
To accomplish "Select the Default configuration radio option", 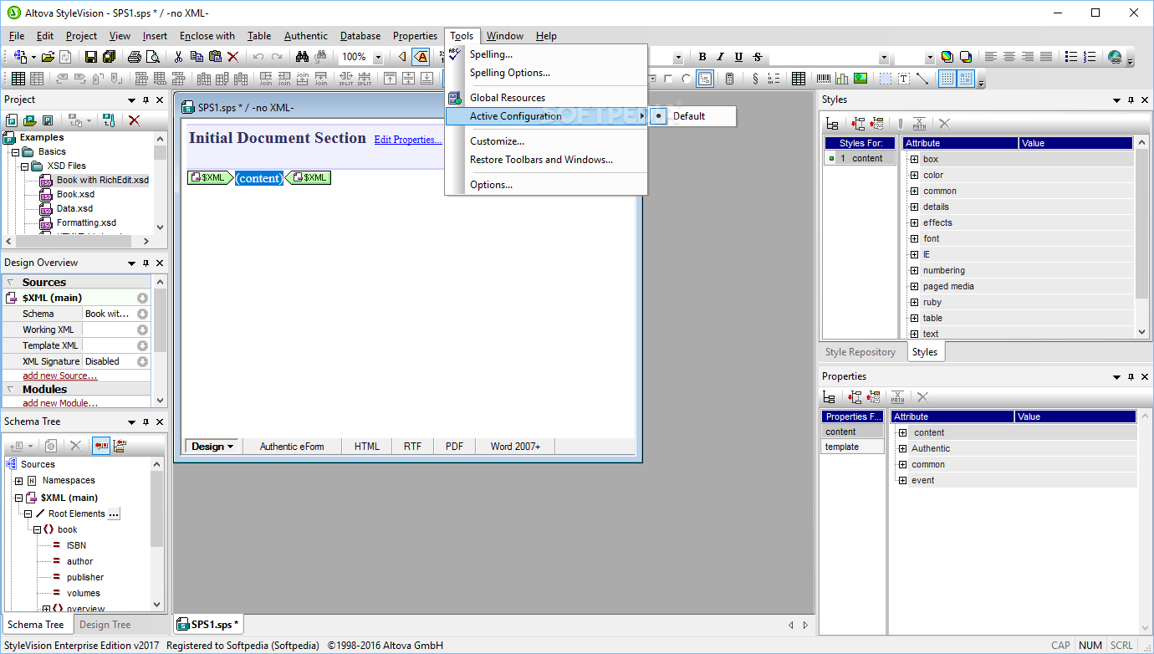I will point(659,116).
